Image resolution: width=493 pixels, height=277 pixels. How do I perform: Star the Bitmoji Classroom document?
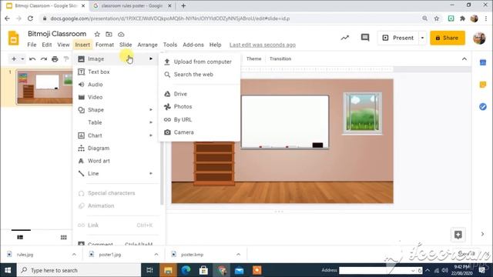(x=97, y=34)
